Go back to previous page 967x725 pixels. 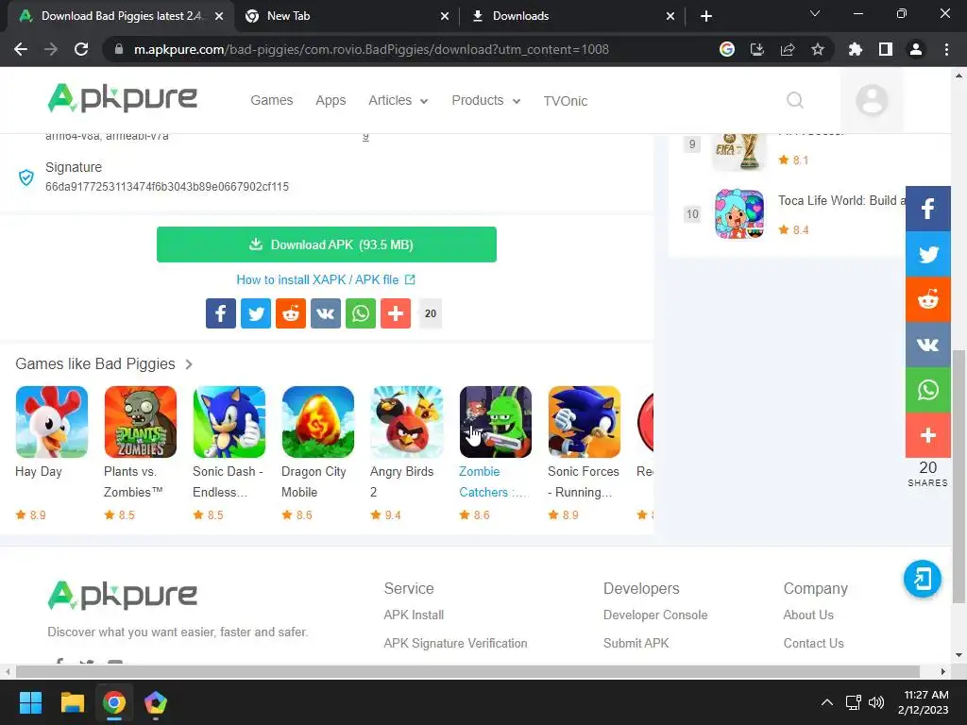coord(21,49)
